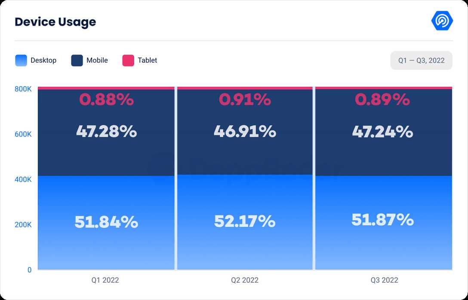Toggle the Desktop legend swatch
Image resolution: width=468 pixels, height=300 pixels.
[x=21, y=61]
